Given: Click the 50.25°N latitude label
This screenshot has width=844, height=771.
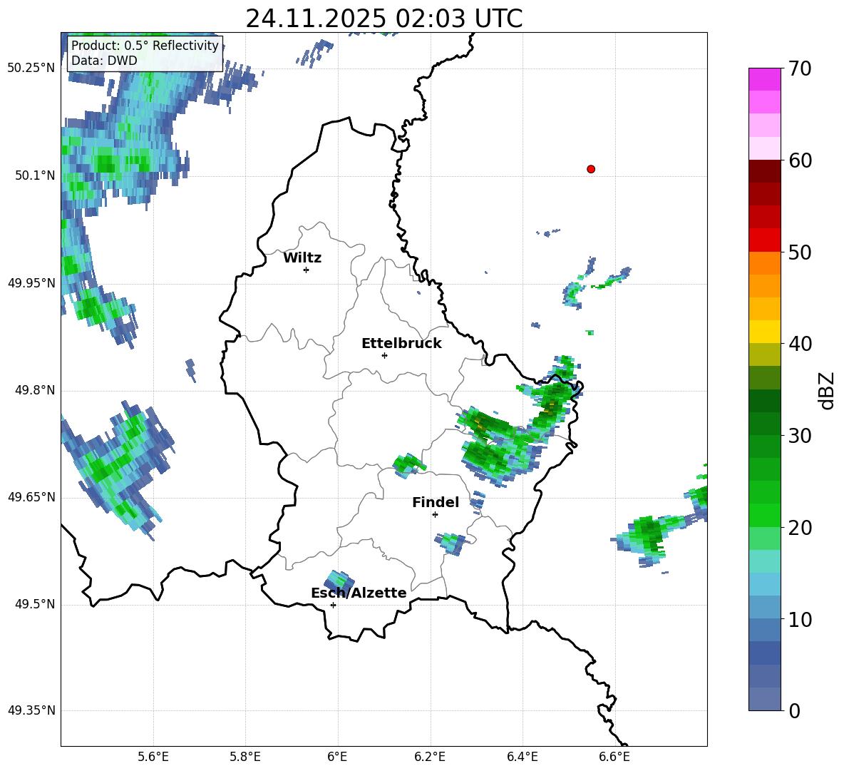Looking at the screenshot, I should pos(31,68).
